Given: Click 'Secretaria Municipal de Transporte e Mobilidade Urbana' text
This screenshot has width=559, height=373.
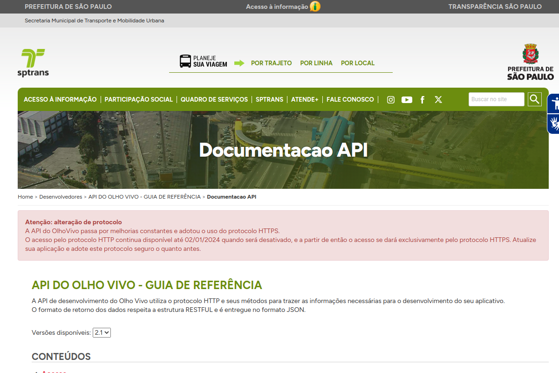Looking at the screenshot, I should pos(95,21).
